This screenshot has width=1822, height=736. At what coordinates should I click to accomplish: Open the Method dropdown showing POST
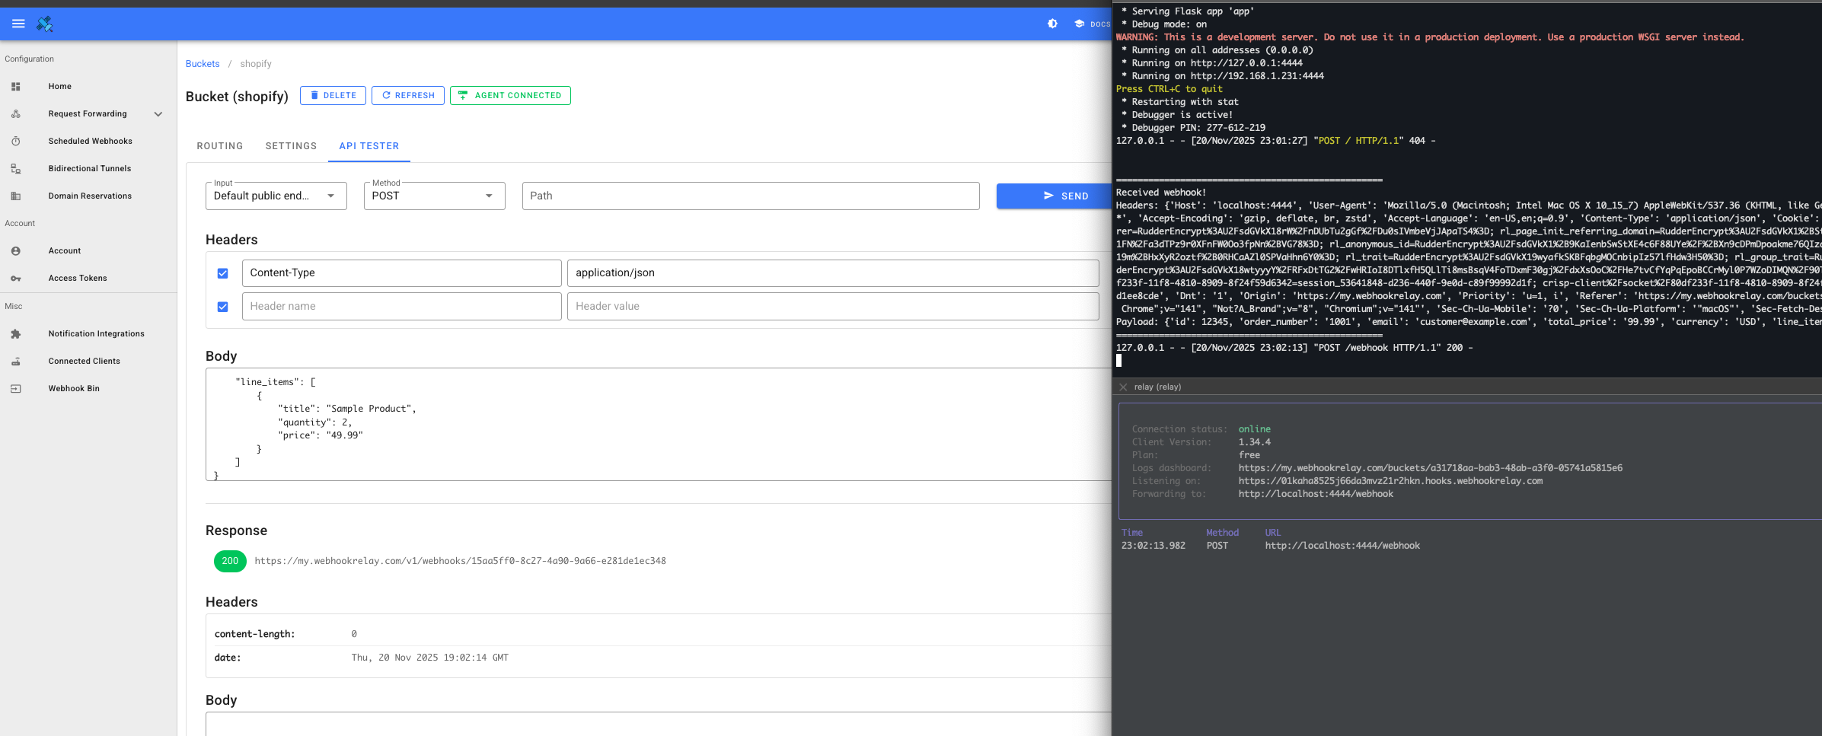click(x=488, y=196)
